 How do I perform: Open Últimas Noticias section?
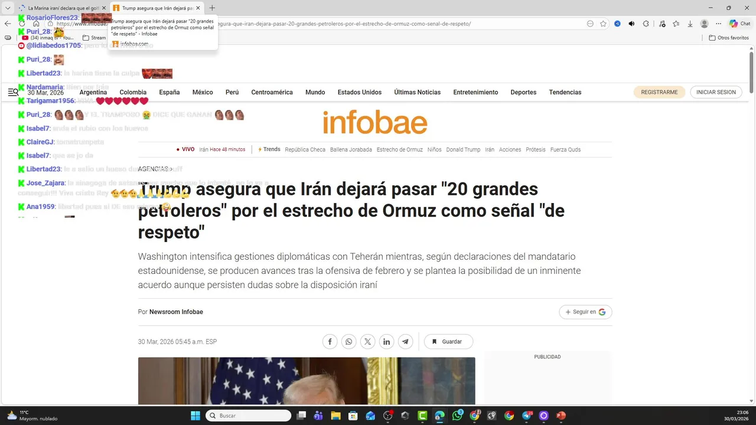coord(418,92)
